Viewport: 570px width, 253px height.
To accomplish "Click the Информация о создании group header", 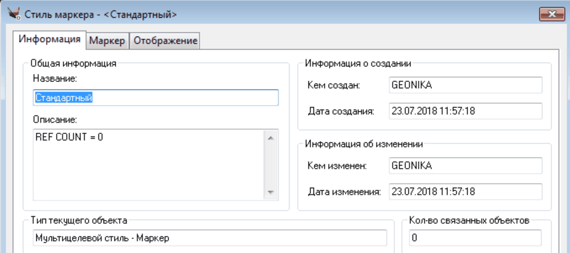I will (x=358, y=63).
